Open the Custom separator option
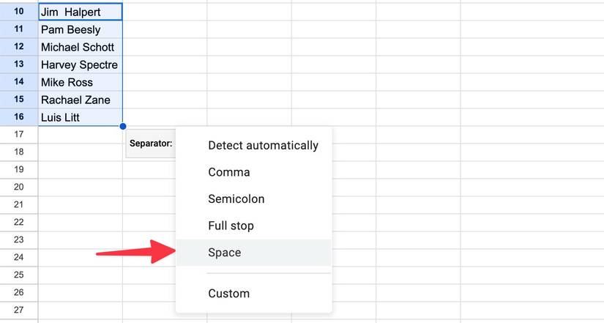Viewport: 604px width, 323px height. [228, 294]
